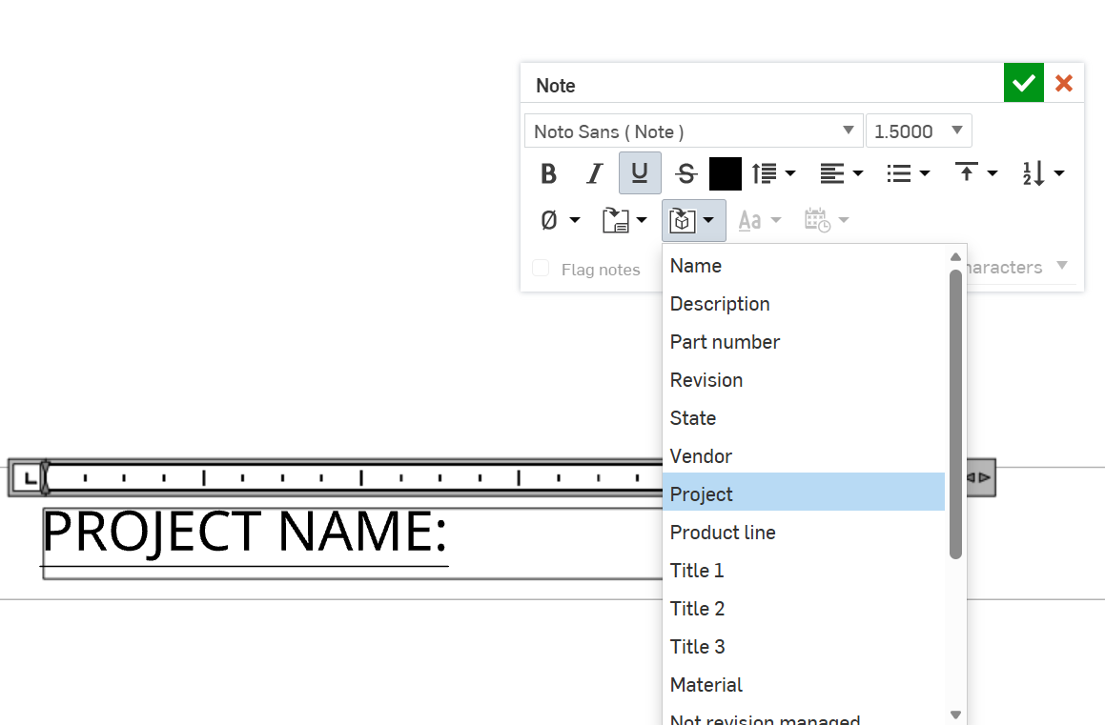Viewport: 1105px width, 725px height.
Task: Select Revision property entry
Action: tap(804, 380)
